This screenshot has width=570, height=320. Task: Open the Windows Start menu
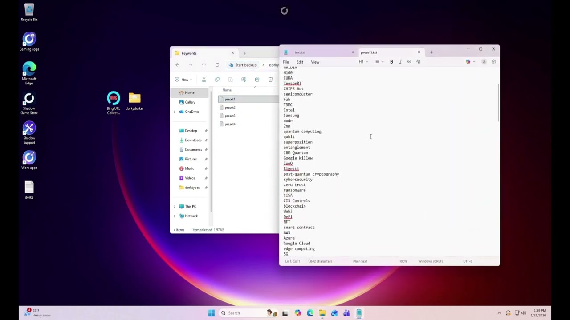[x=211, y=313]
